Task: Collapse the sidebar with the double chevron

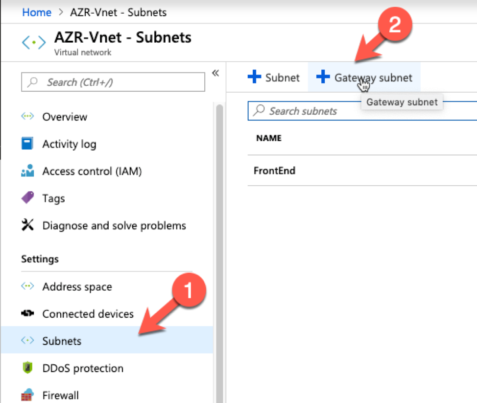Action: tap(215, 73)
